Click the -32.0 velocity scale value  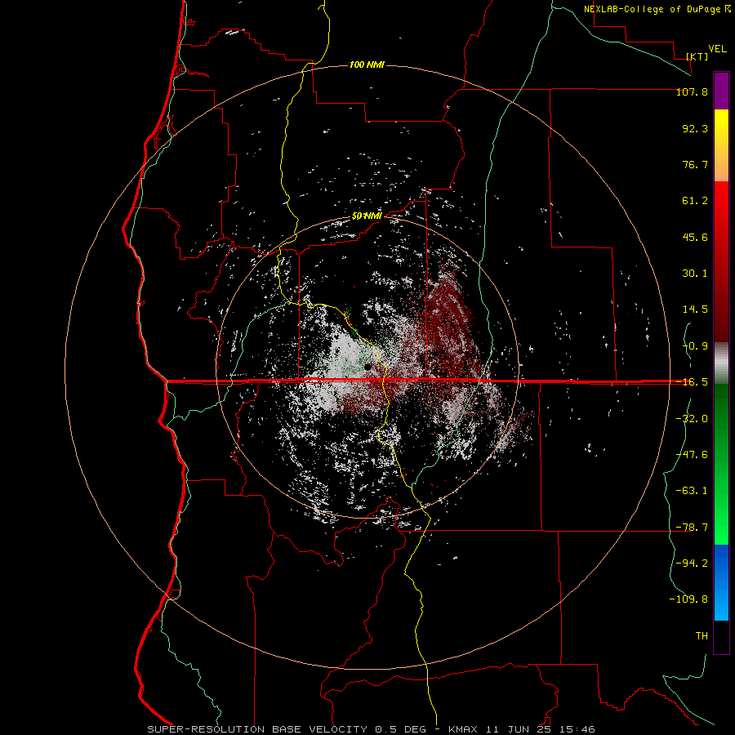pos(692,419)
